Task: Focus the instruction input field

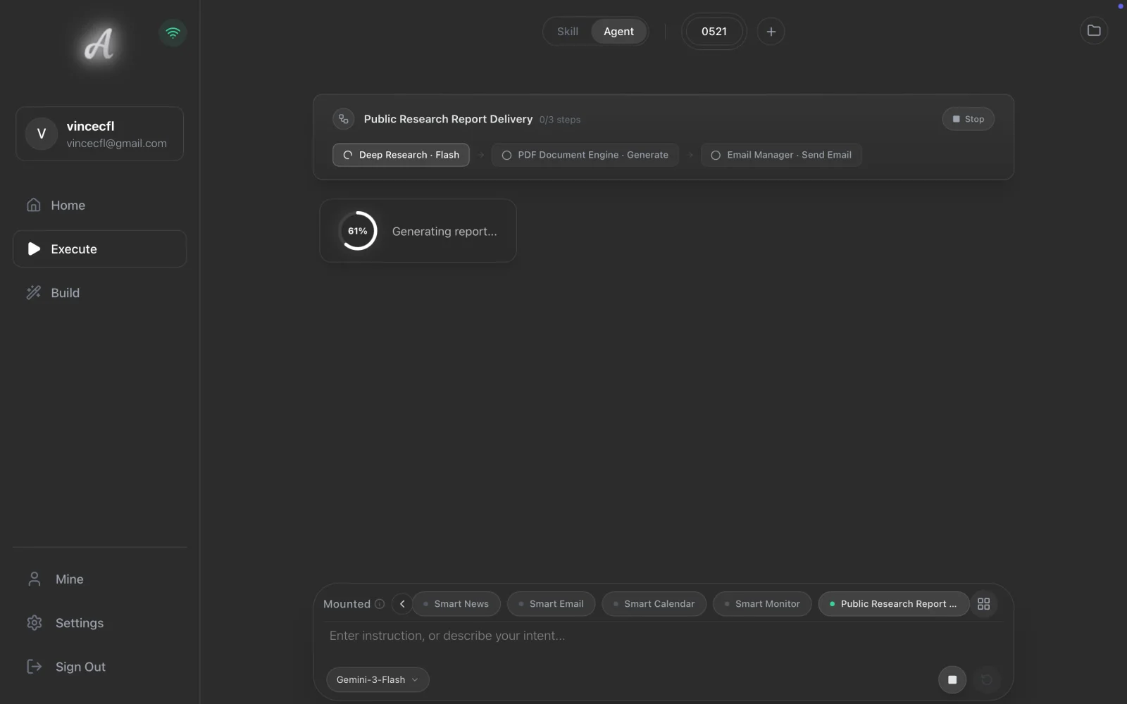Action: 662,636
